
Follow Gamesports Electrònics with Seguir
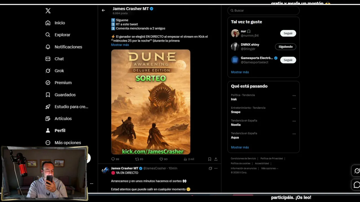coord(288,60)
